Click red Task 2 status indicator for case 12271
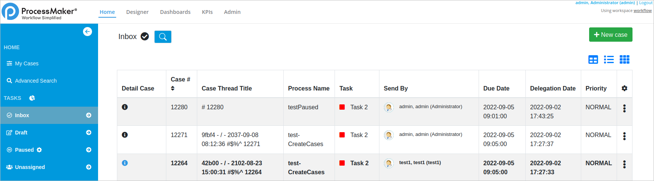The height and width of the screenshot is (181, 654). 342,135
